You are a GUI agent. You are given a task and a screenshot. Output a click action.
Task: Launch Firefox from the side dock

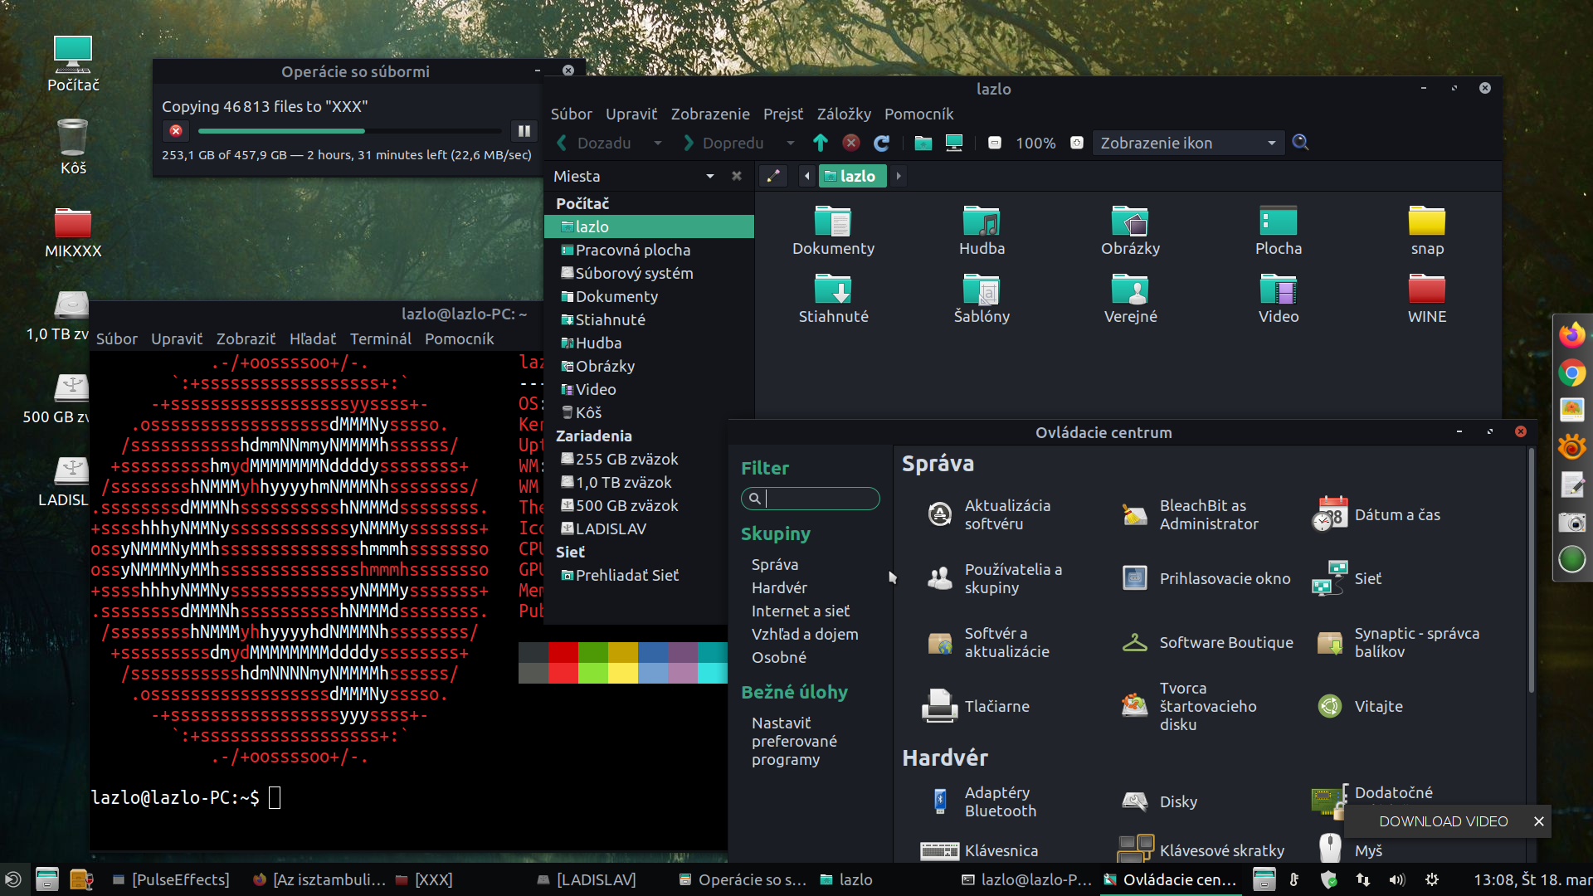[x=1571, y=335]
